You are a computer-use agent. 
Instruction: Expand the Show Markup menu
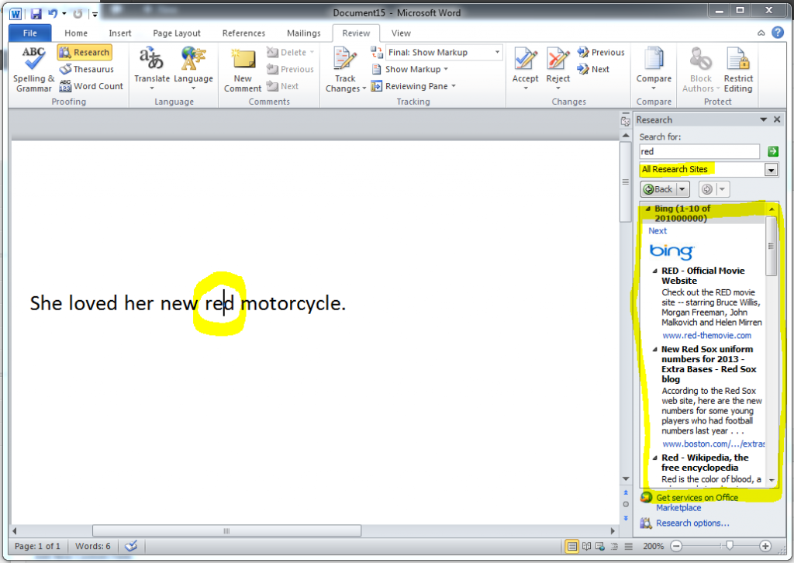pos(410,69)
